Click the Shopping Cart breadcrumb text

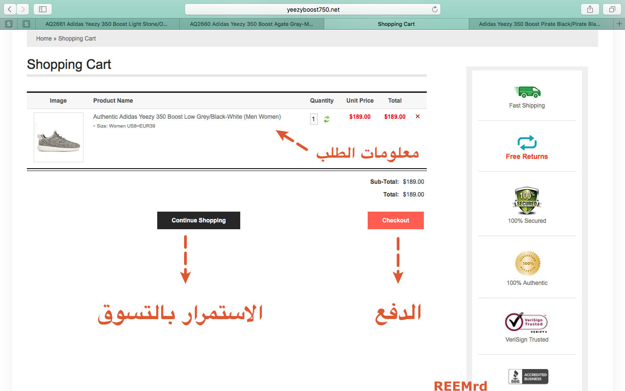(77, 39)
